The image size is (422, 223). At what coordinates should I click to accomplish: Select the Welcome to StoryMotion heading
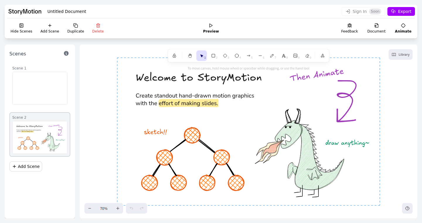(x=199, y=78)
